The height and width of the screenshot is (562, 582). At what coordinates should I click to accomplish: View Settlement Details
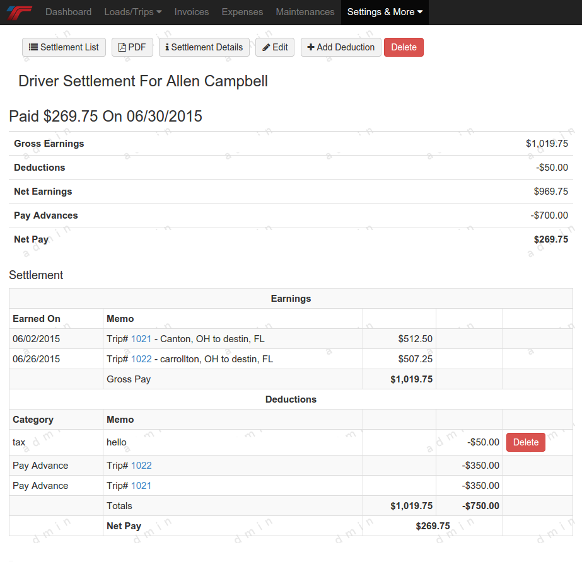click(204, 47)
